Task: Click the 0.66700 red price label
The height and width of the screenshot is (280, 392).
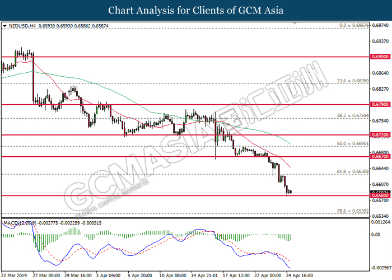Action: 380,156
